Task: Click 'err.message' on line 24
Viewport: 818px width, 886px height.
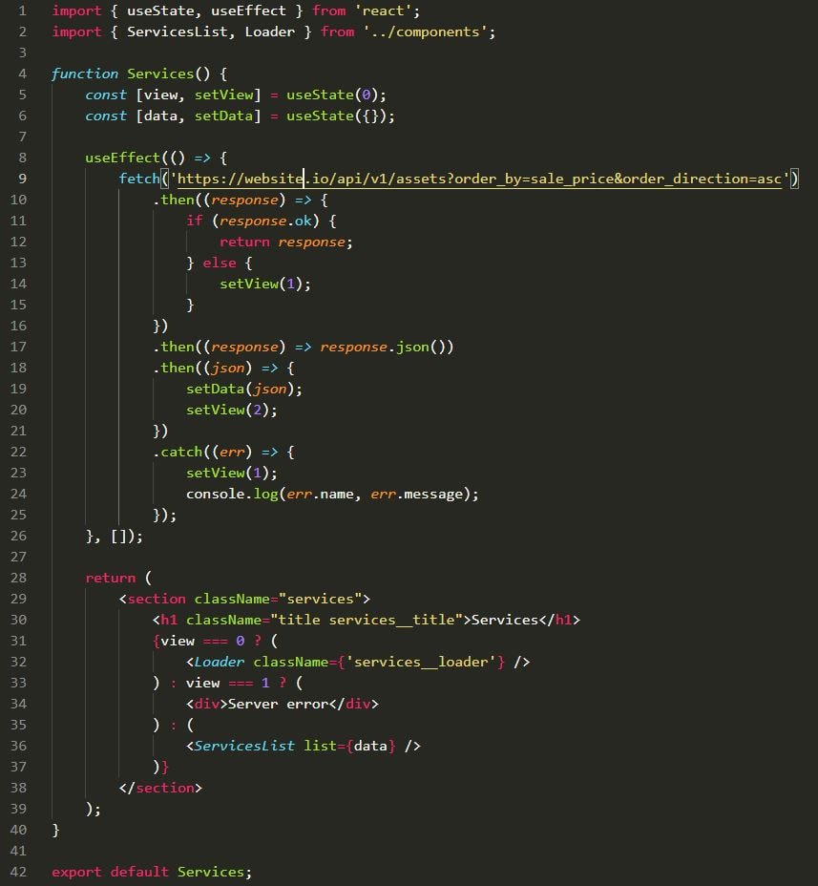Action: (417, 494)
